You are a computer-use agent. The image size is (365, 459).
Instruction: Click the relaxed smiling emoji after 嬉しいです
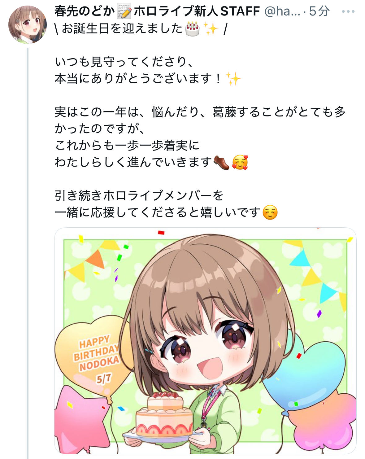click(x=270, y=212)
